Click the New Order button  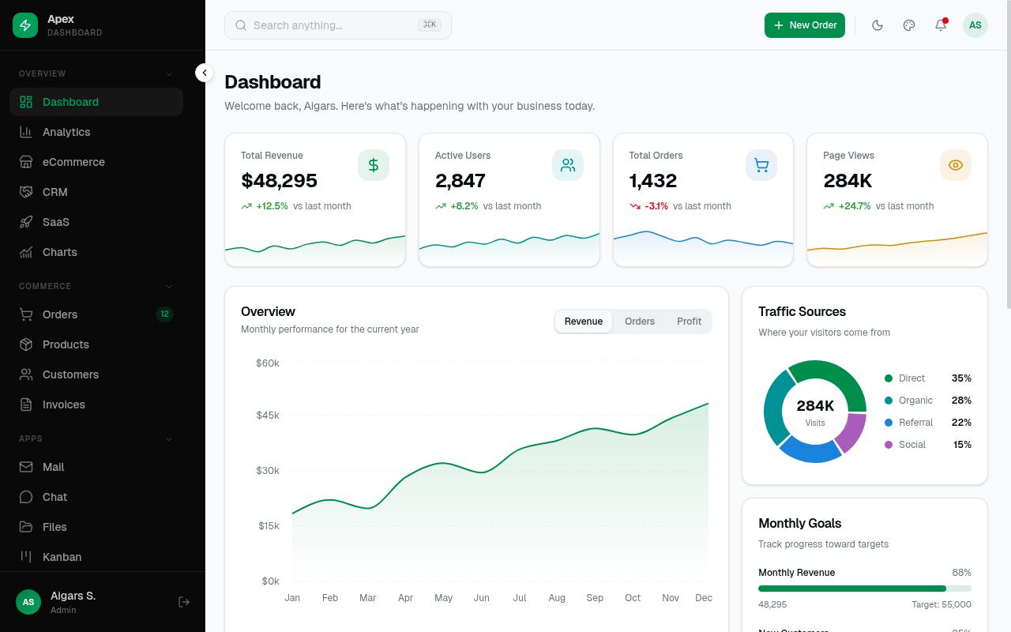pos(805,25)
